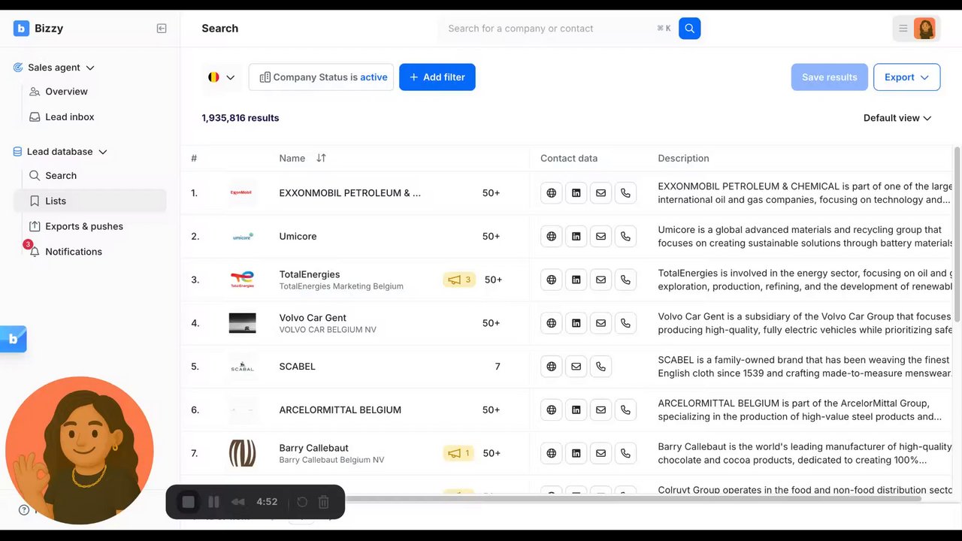The image size is (962, 541).
Task: Click phone icon for SCABEL row
Action: point(600,367)
